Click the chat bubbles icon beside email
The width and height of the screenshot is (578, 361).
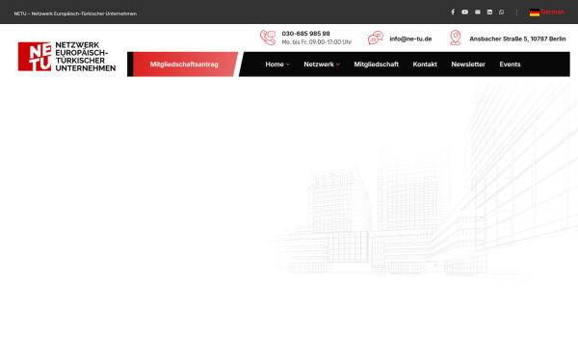[376, 38]
